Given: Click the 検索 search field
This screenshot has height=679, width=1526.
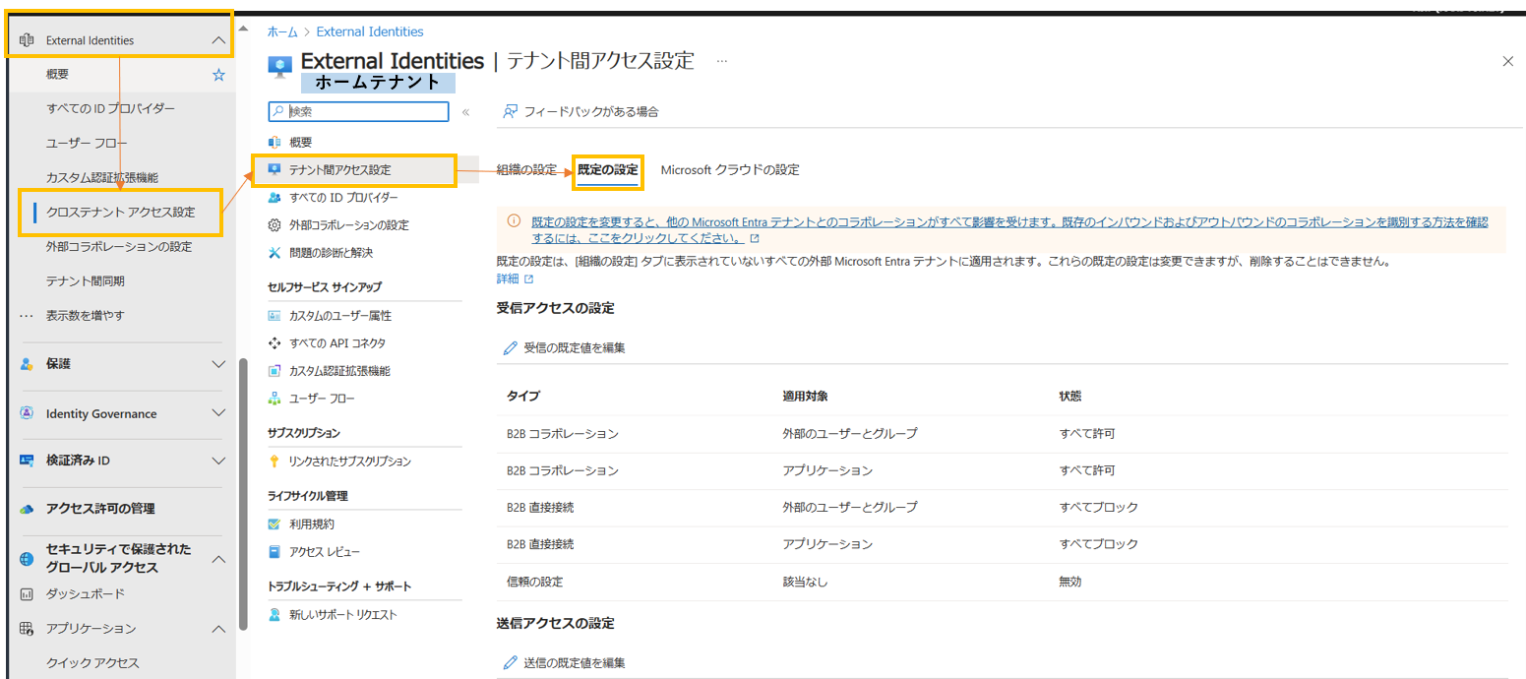Looking at the screenshot, I should click(x=358, y=112).
